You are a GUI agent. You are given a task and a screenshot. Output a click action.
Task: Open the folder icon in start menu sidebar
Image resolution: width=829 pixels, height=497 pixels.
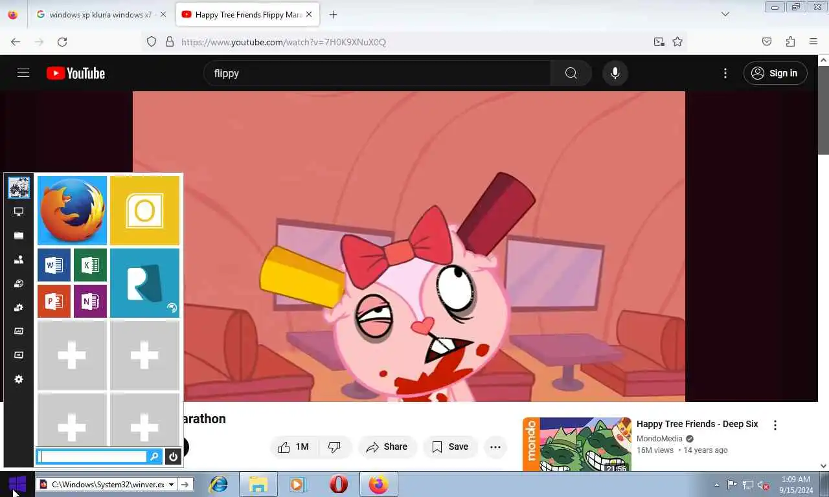pos(19,236)
